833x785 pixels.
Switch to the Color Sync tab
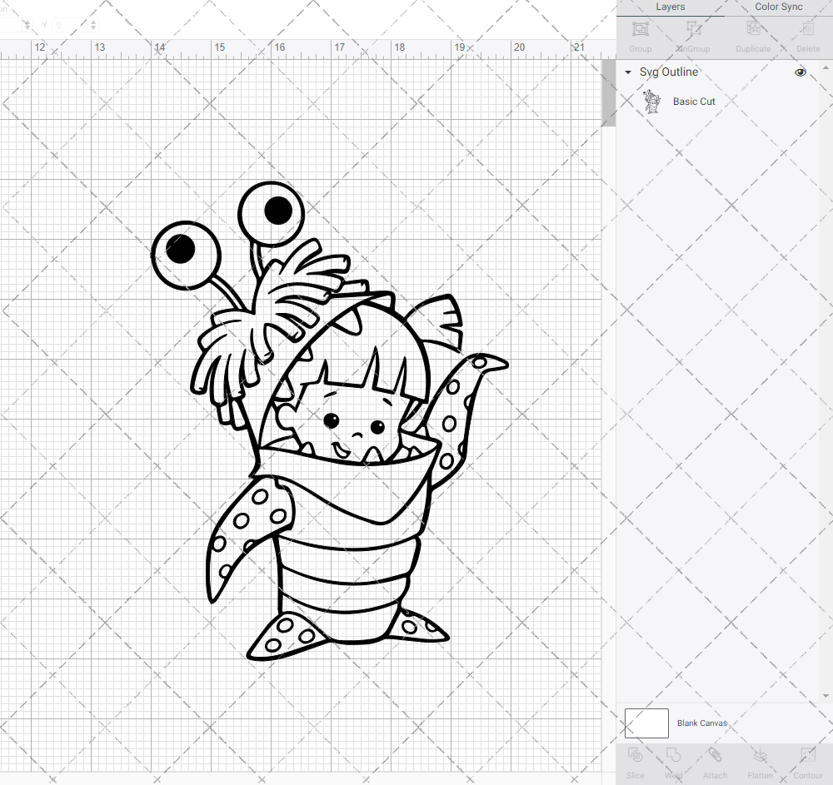778,7
